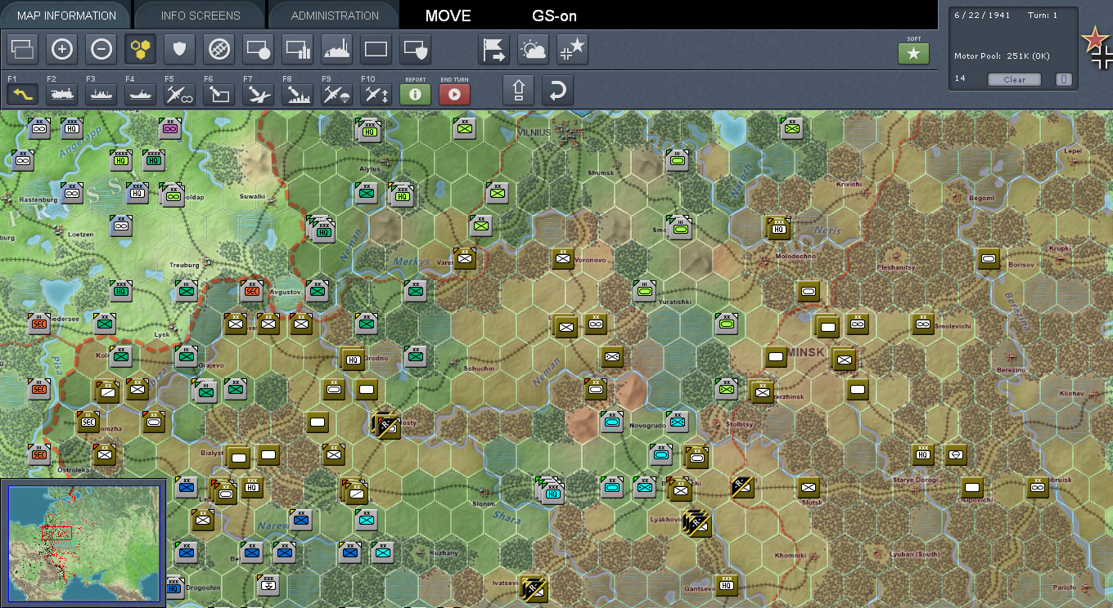Open the MAP INFORMATION tab

[x=66, y=16]
